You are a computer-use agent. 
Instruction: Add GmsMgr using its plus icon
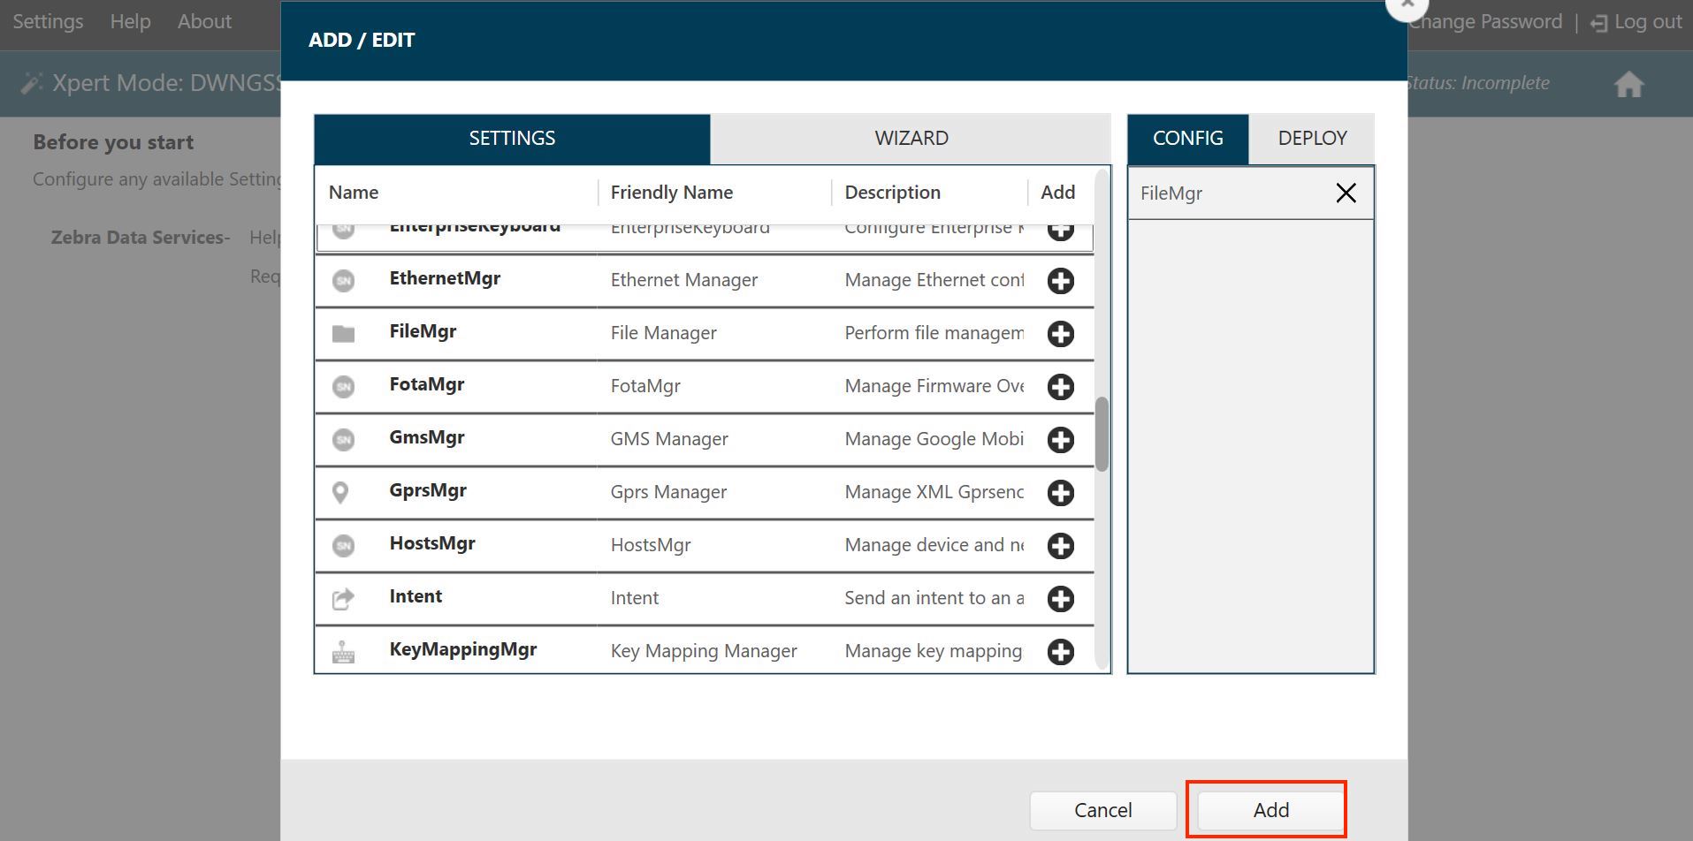pos(1060,440)
